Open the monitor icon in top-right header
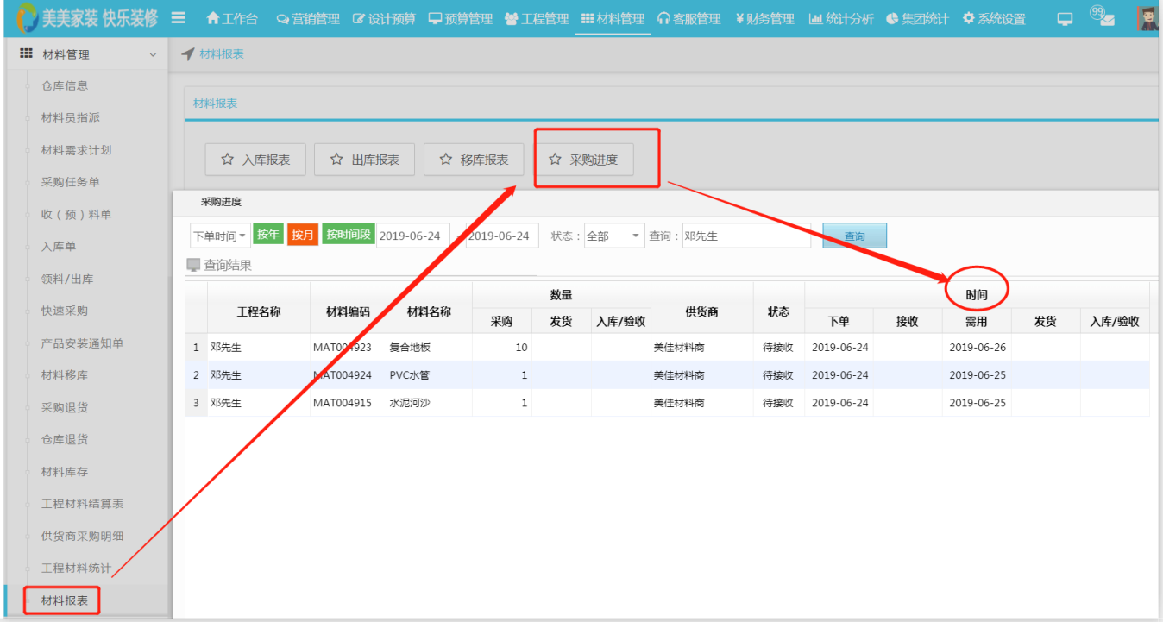Image resolution: width=1163 pixels, height=622 pixels. [1065, 19]
